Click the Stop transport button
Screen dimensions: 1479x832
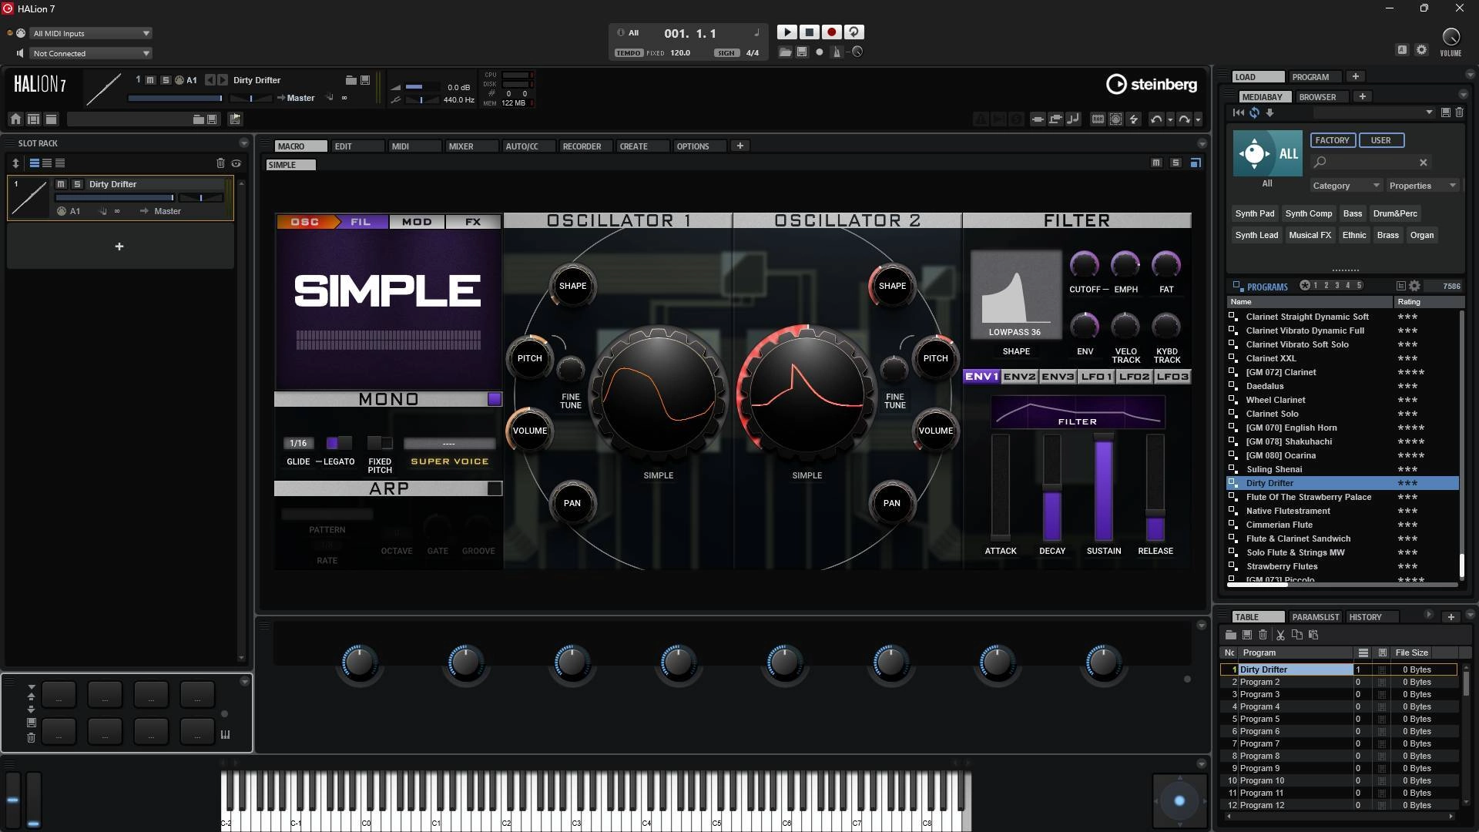[809, 32]
